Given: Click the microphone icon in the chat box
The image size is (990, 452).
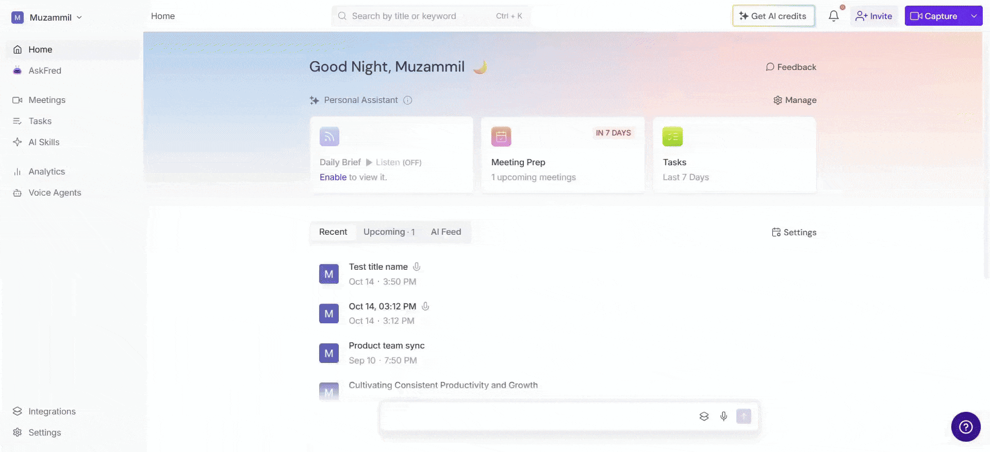Looking at the screenshot, I should point(723,416).
